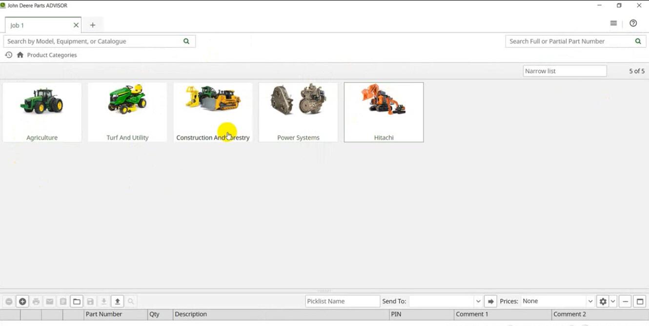This screenshot has height=326, width=649.
Task: Open a saved picklist folder
Action: click(x=77, y=302)
